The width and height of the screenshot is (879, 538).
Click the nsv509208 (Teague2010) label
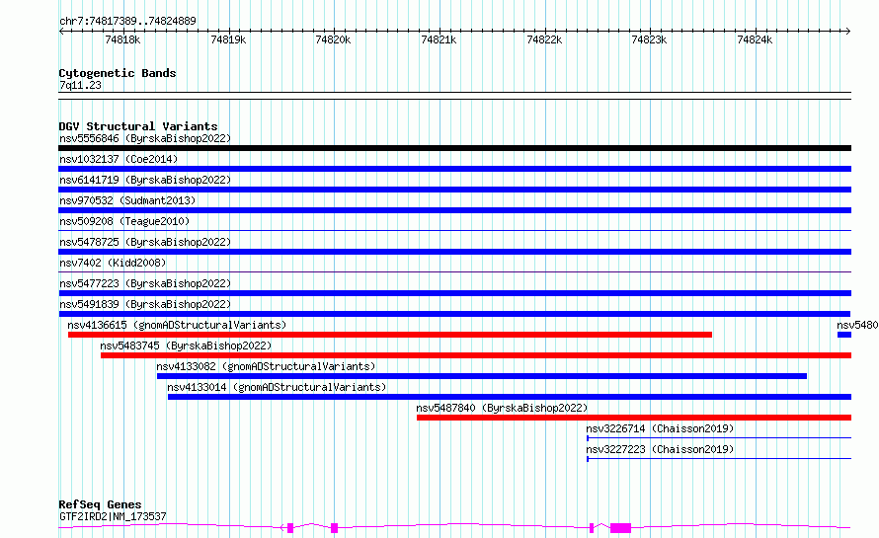pyautogui.click(x=124, y=221)
